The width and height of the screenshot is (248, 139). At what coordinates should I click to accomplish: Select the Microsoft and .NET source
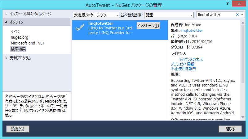tap(28, 43)
